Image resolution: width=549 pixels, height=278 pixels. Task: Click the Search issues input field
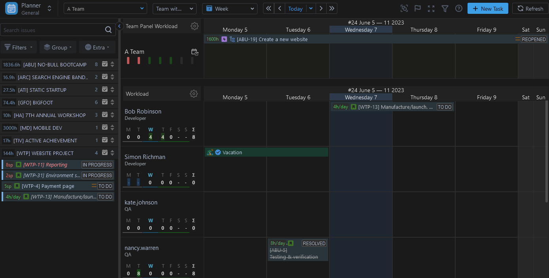click(52, 30)
